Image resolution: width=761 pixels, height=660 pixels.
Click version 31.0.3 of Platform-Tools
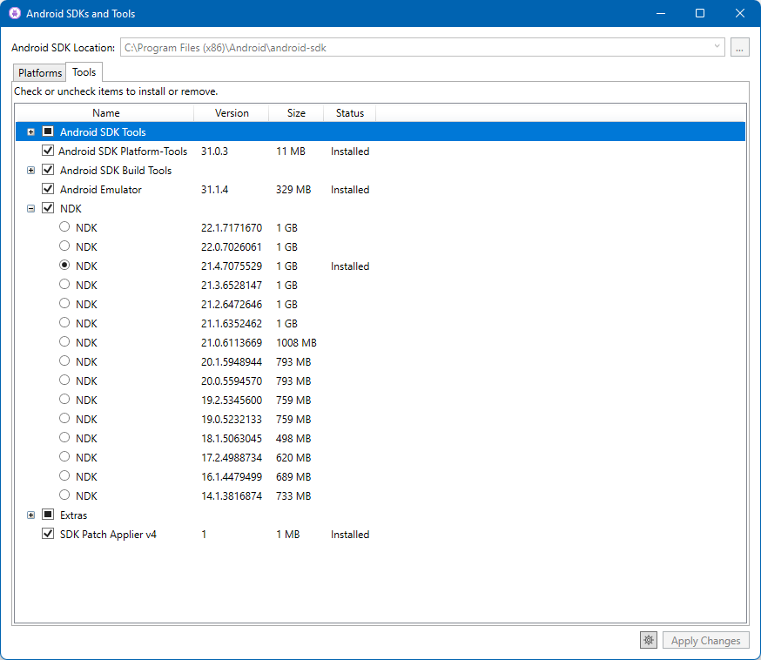[x=214, y=152]
